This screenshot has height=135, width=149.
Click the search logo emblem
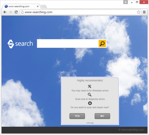point(11,44)
